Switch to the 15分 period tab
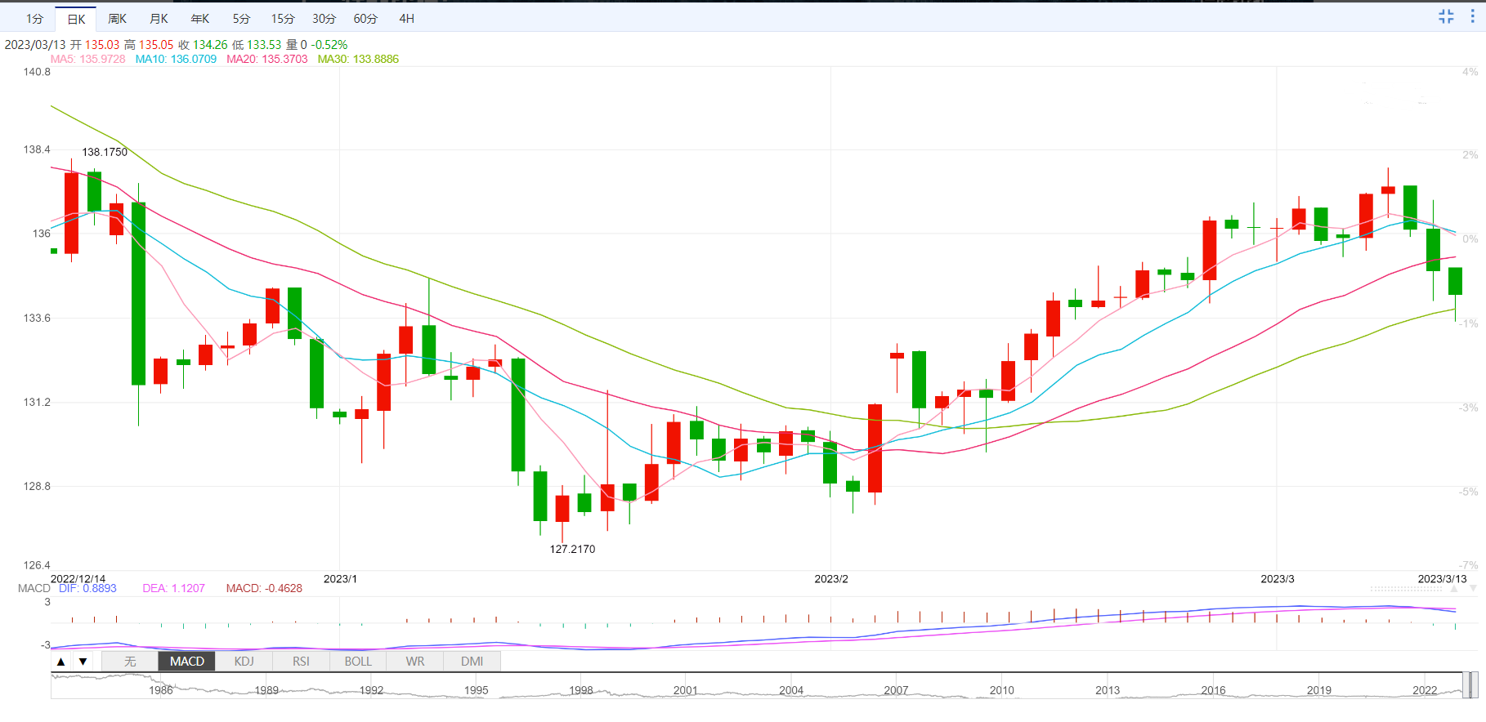The image size is (1486, 722). pos(283,19)
